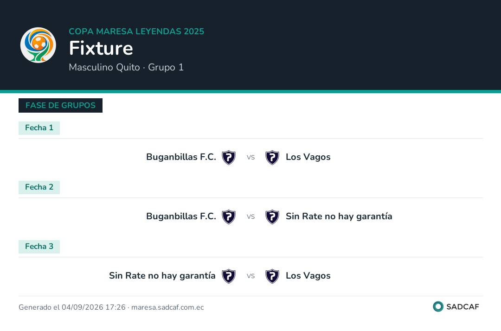Click Sin Rate shield icon in Fecha 3
Image resolution: width=501 pixels, height=331 pixels.
229,276
